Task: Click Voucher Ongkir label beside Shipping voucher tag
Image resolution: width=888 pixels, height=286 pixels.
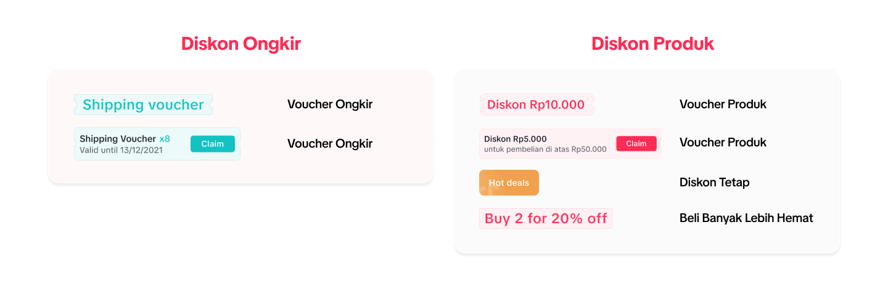Action: [x=330, y=105]
